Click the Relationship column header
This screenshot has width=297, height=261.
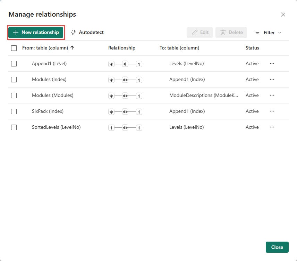pos(122,48)
